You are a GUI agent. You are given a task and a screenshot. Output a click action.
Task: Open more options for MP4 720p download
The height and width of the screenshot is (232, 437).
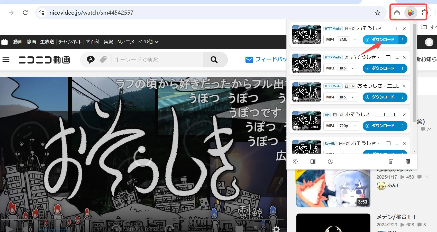pos(403,126)
